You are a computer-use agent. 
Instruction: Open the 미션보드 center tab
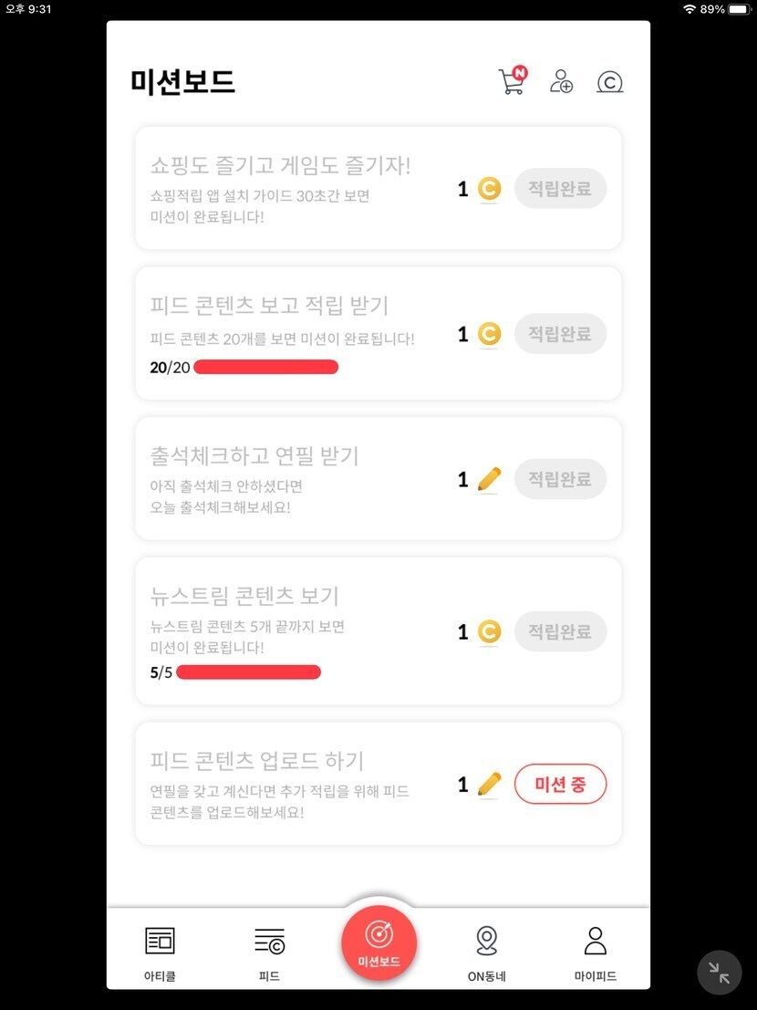[378, 943]
